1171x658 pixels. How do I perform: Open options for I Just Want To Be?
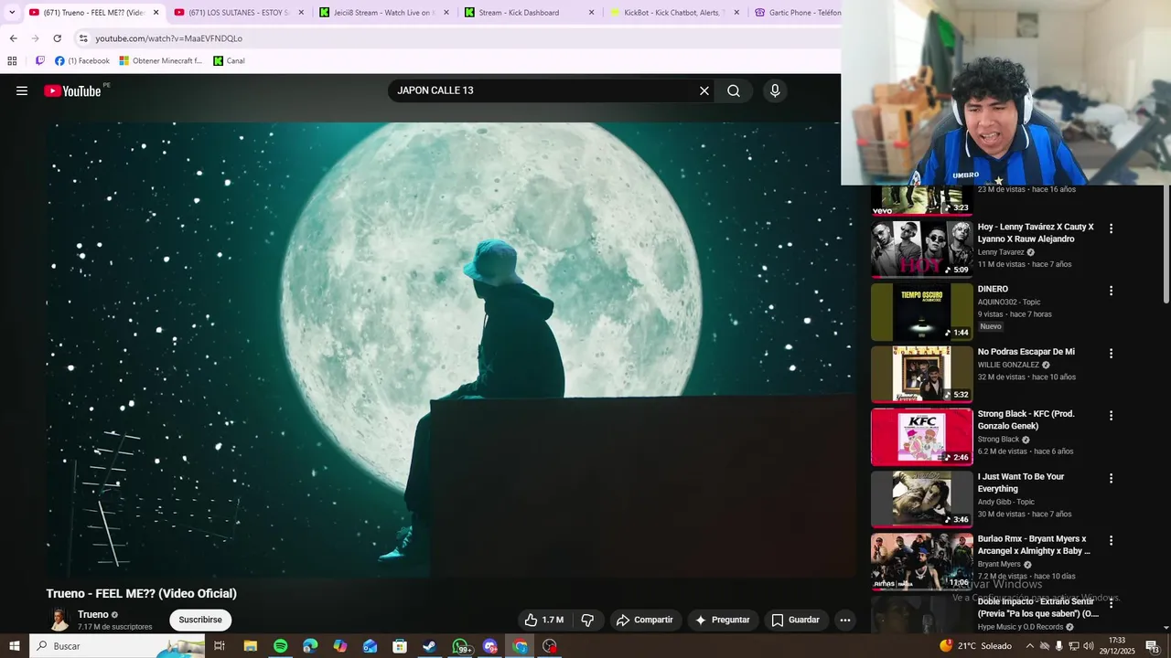pyautogui.click(x=1112, y=478)
